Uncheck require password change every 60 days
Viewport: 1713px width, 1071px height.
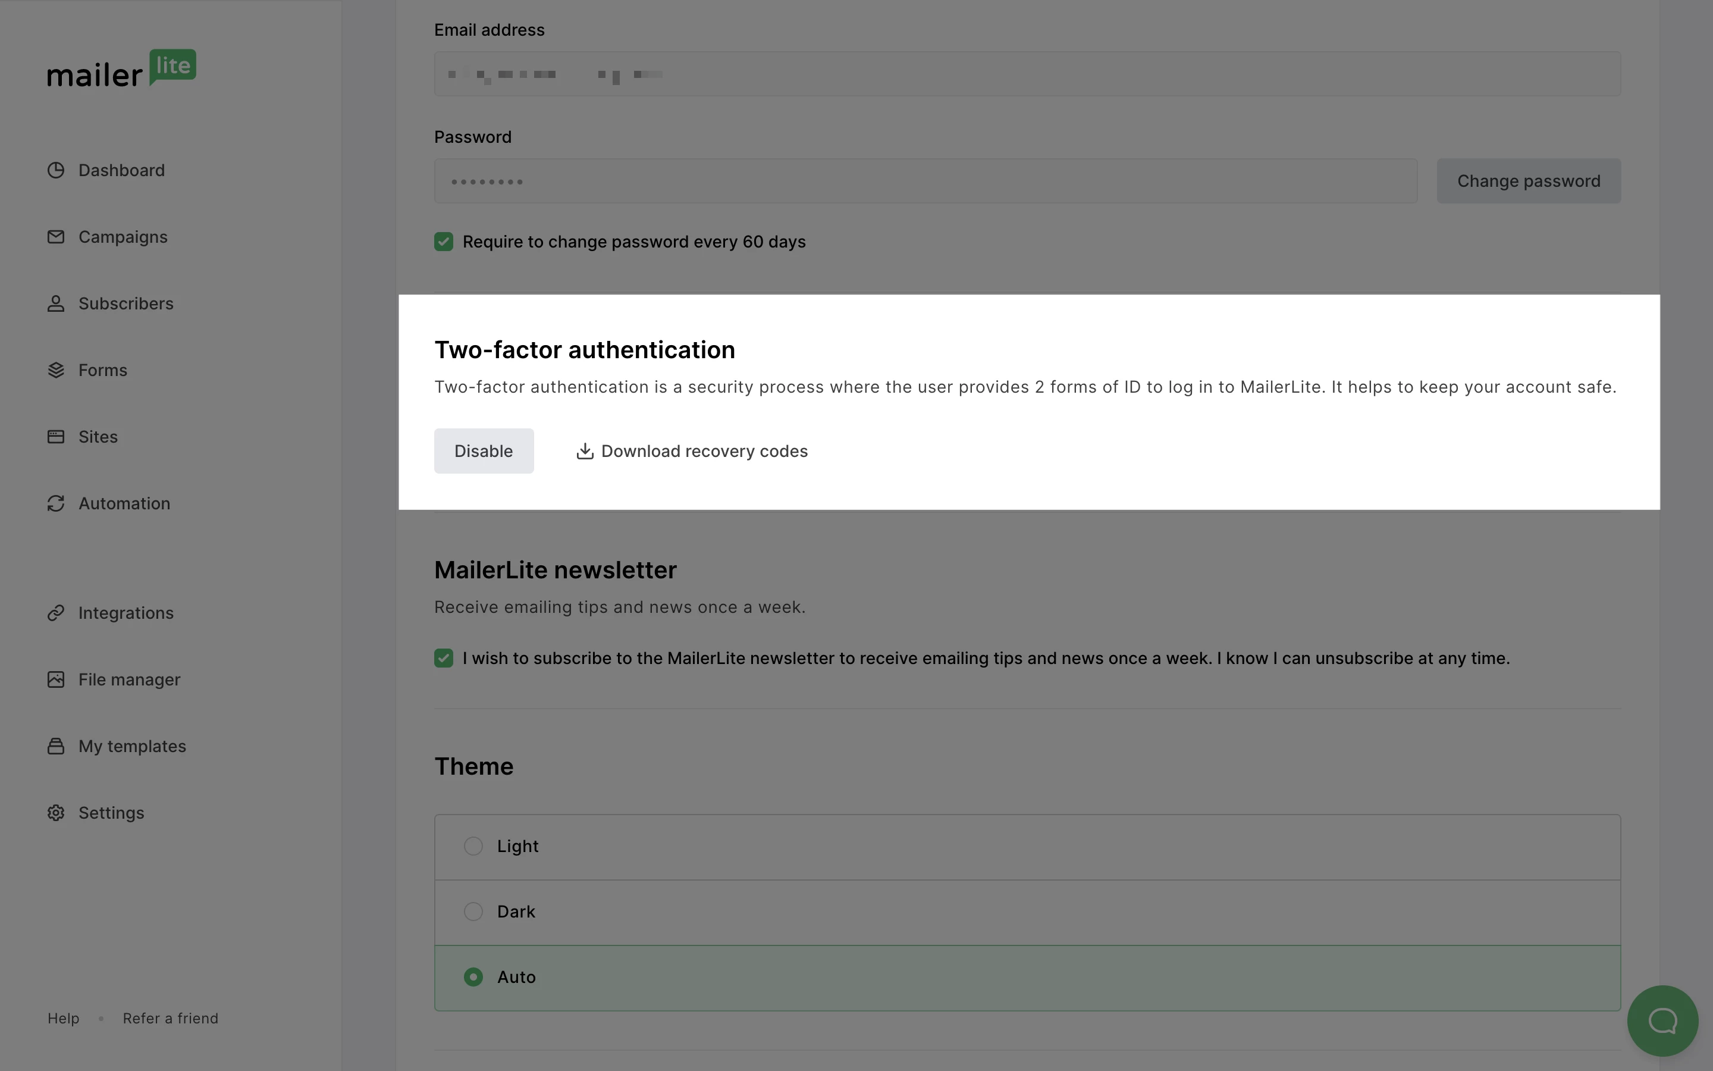coord(444,242)
